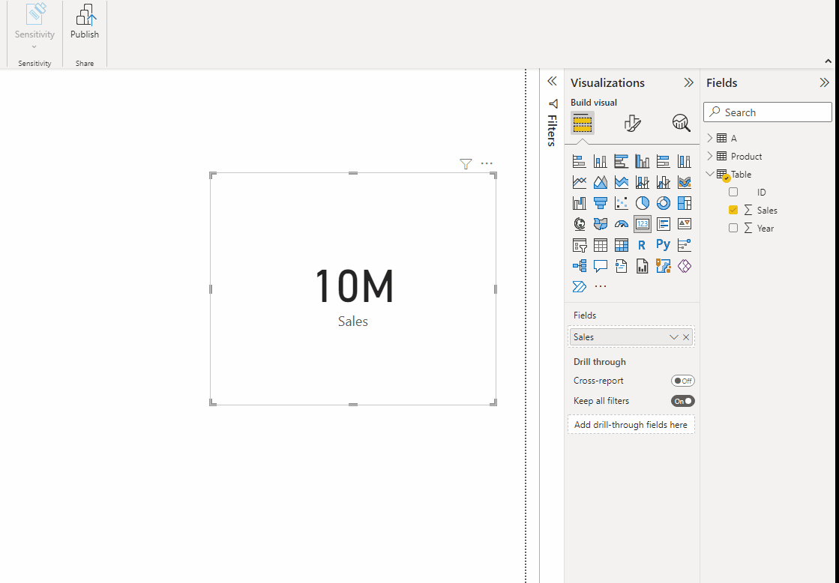
Task: Expand the A table in Fields
Action: [x=710, y=138]
